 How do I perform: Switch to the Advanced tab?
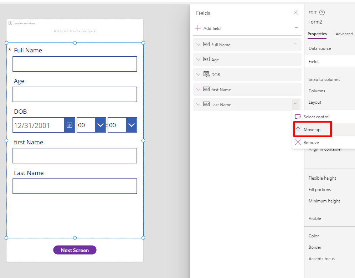click(344, 34)
